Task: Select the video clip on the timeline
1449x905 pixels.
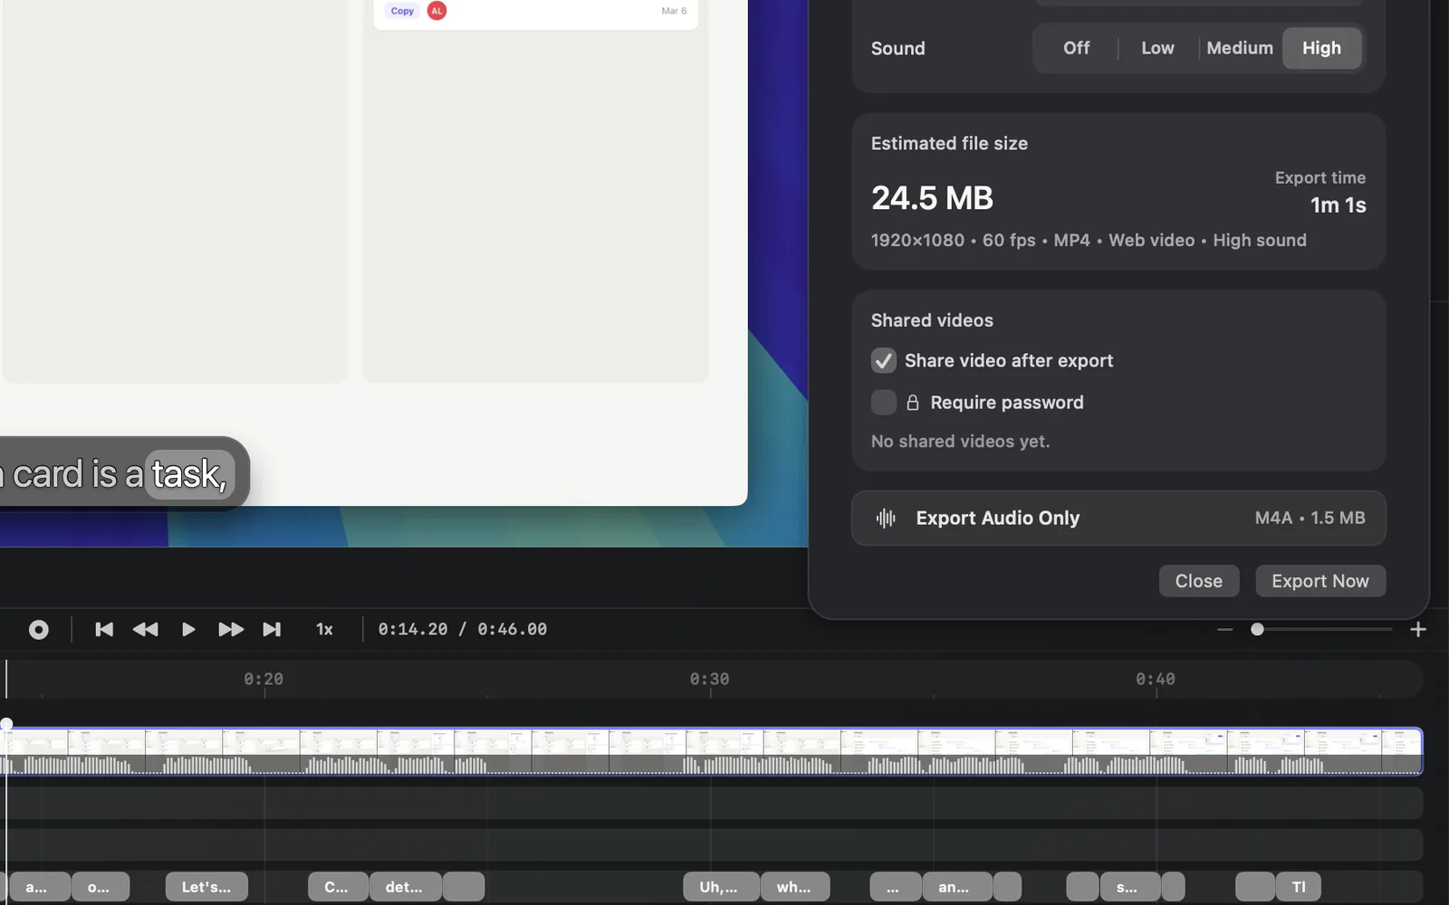Action: point(712,751)
